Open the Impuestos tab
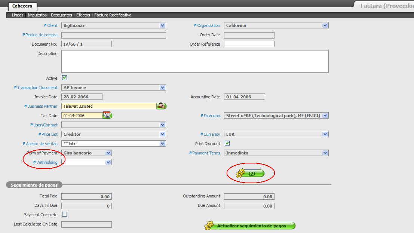 point(37,15)
